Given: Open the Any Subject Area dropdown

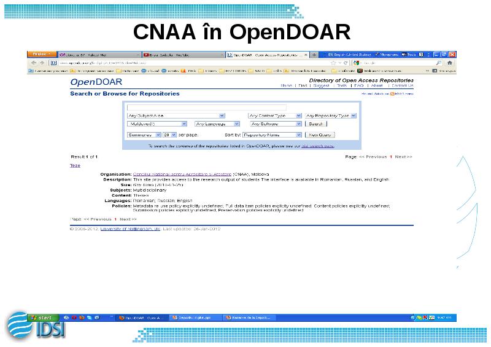Looking at the screenshot, I should (x=176, y=115).
